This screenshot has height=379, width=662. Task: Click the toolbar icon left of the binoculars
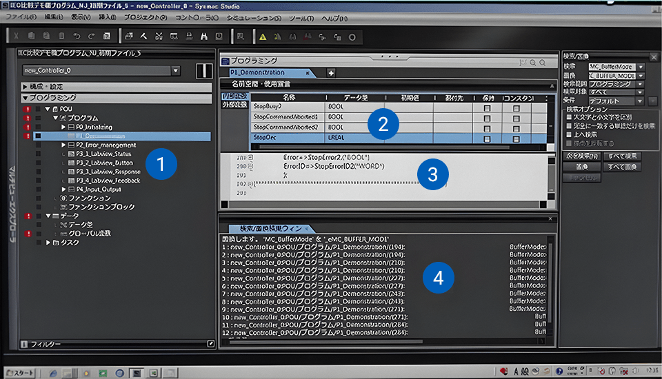189,37
